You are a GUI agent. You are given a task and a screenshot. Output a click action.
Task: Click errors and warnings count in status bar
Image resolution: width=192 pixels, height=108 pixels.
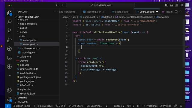61,106
